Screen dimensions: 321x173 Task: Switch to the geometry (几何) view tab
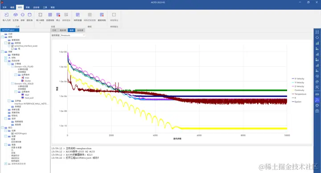(x=54, y=30)
